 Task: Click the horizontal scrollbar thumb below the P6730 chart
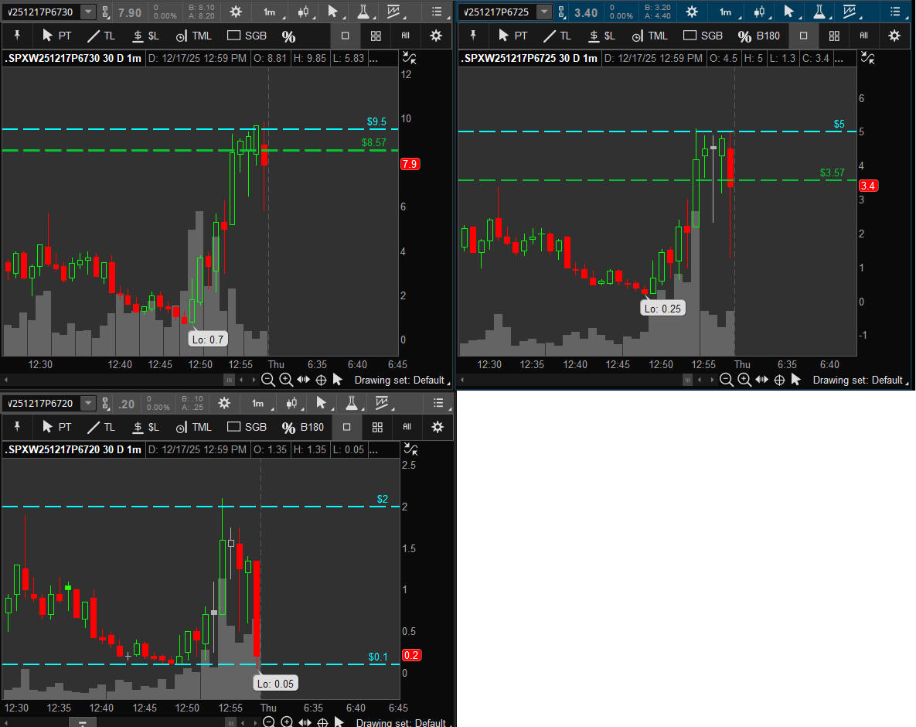click(229, 380)
